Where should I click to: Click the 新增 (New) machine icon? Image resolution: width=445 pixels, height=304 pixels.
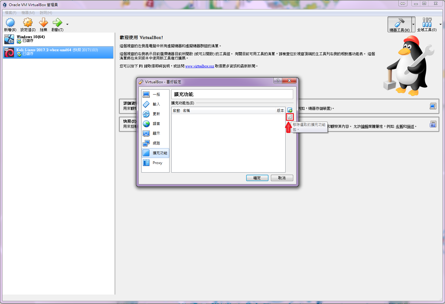point(10,23)
